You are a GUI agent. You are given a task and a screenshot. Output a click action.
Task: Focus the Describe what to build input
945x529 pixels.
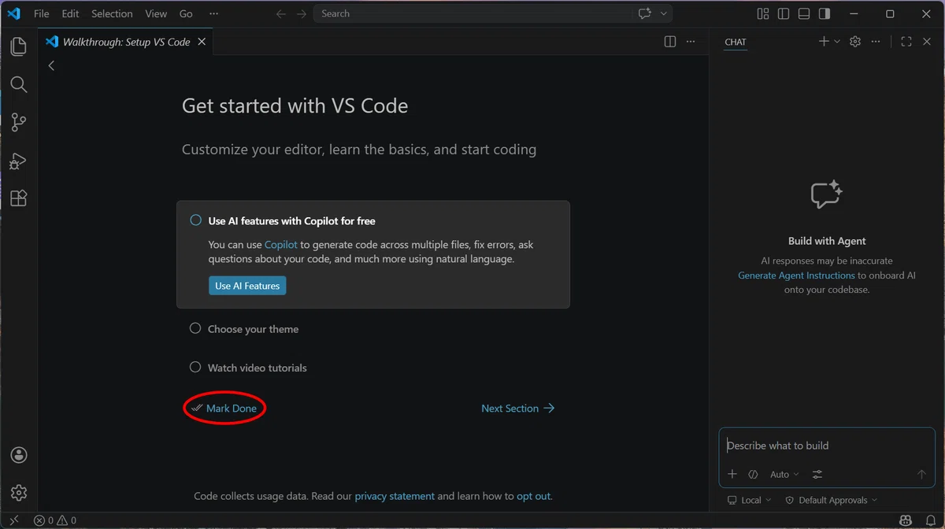(x=827, y=446)
